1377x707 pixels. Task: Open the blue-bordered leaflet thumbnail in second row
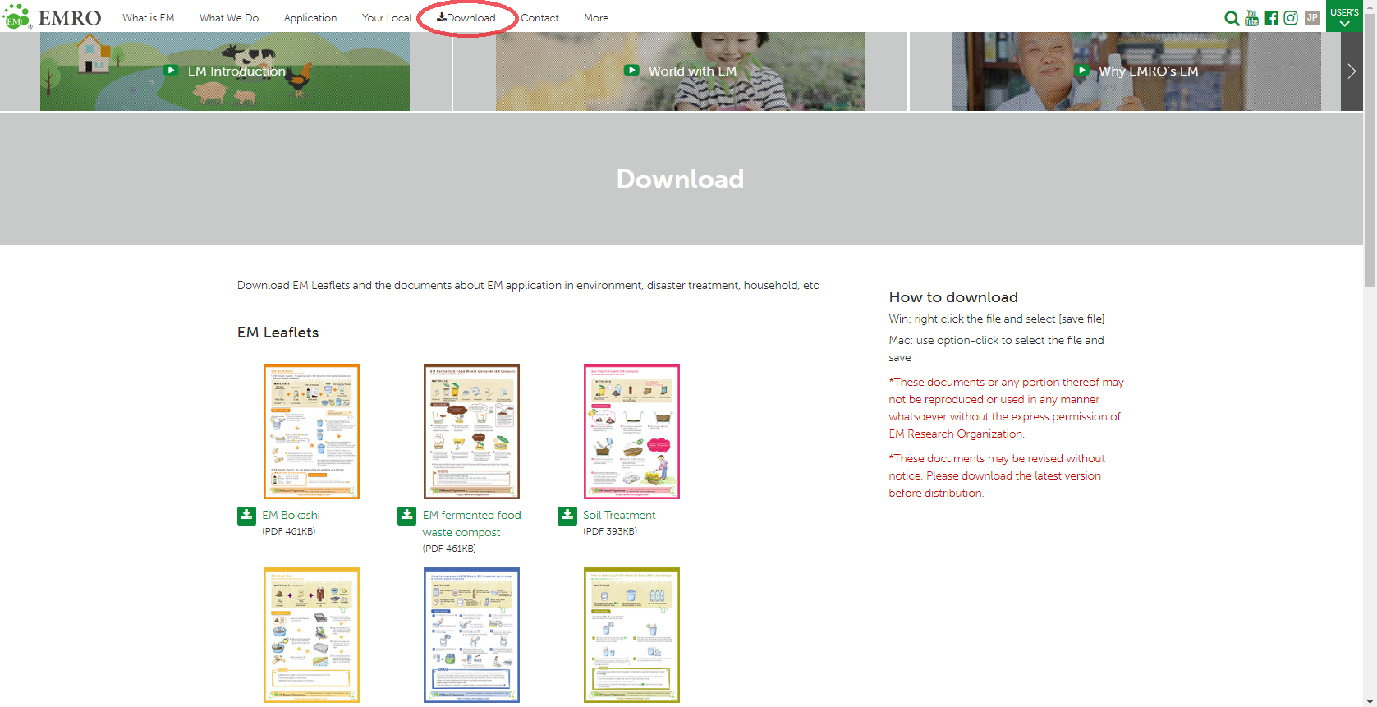tap(471, 635)
